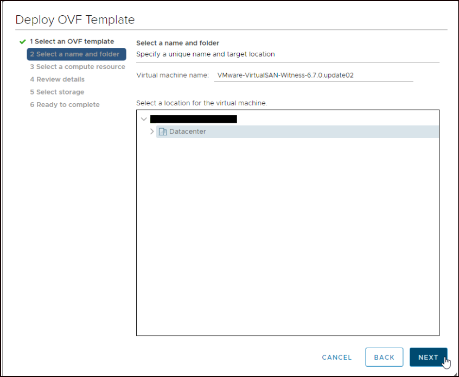Select step 4 Review details
459x377 pixels.
tap(58, 79)
